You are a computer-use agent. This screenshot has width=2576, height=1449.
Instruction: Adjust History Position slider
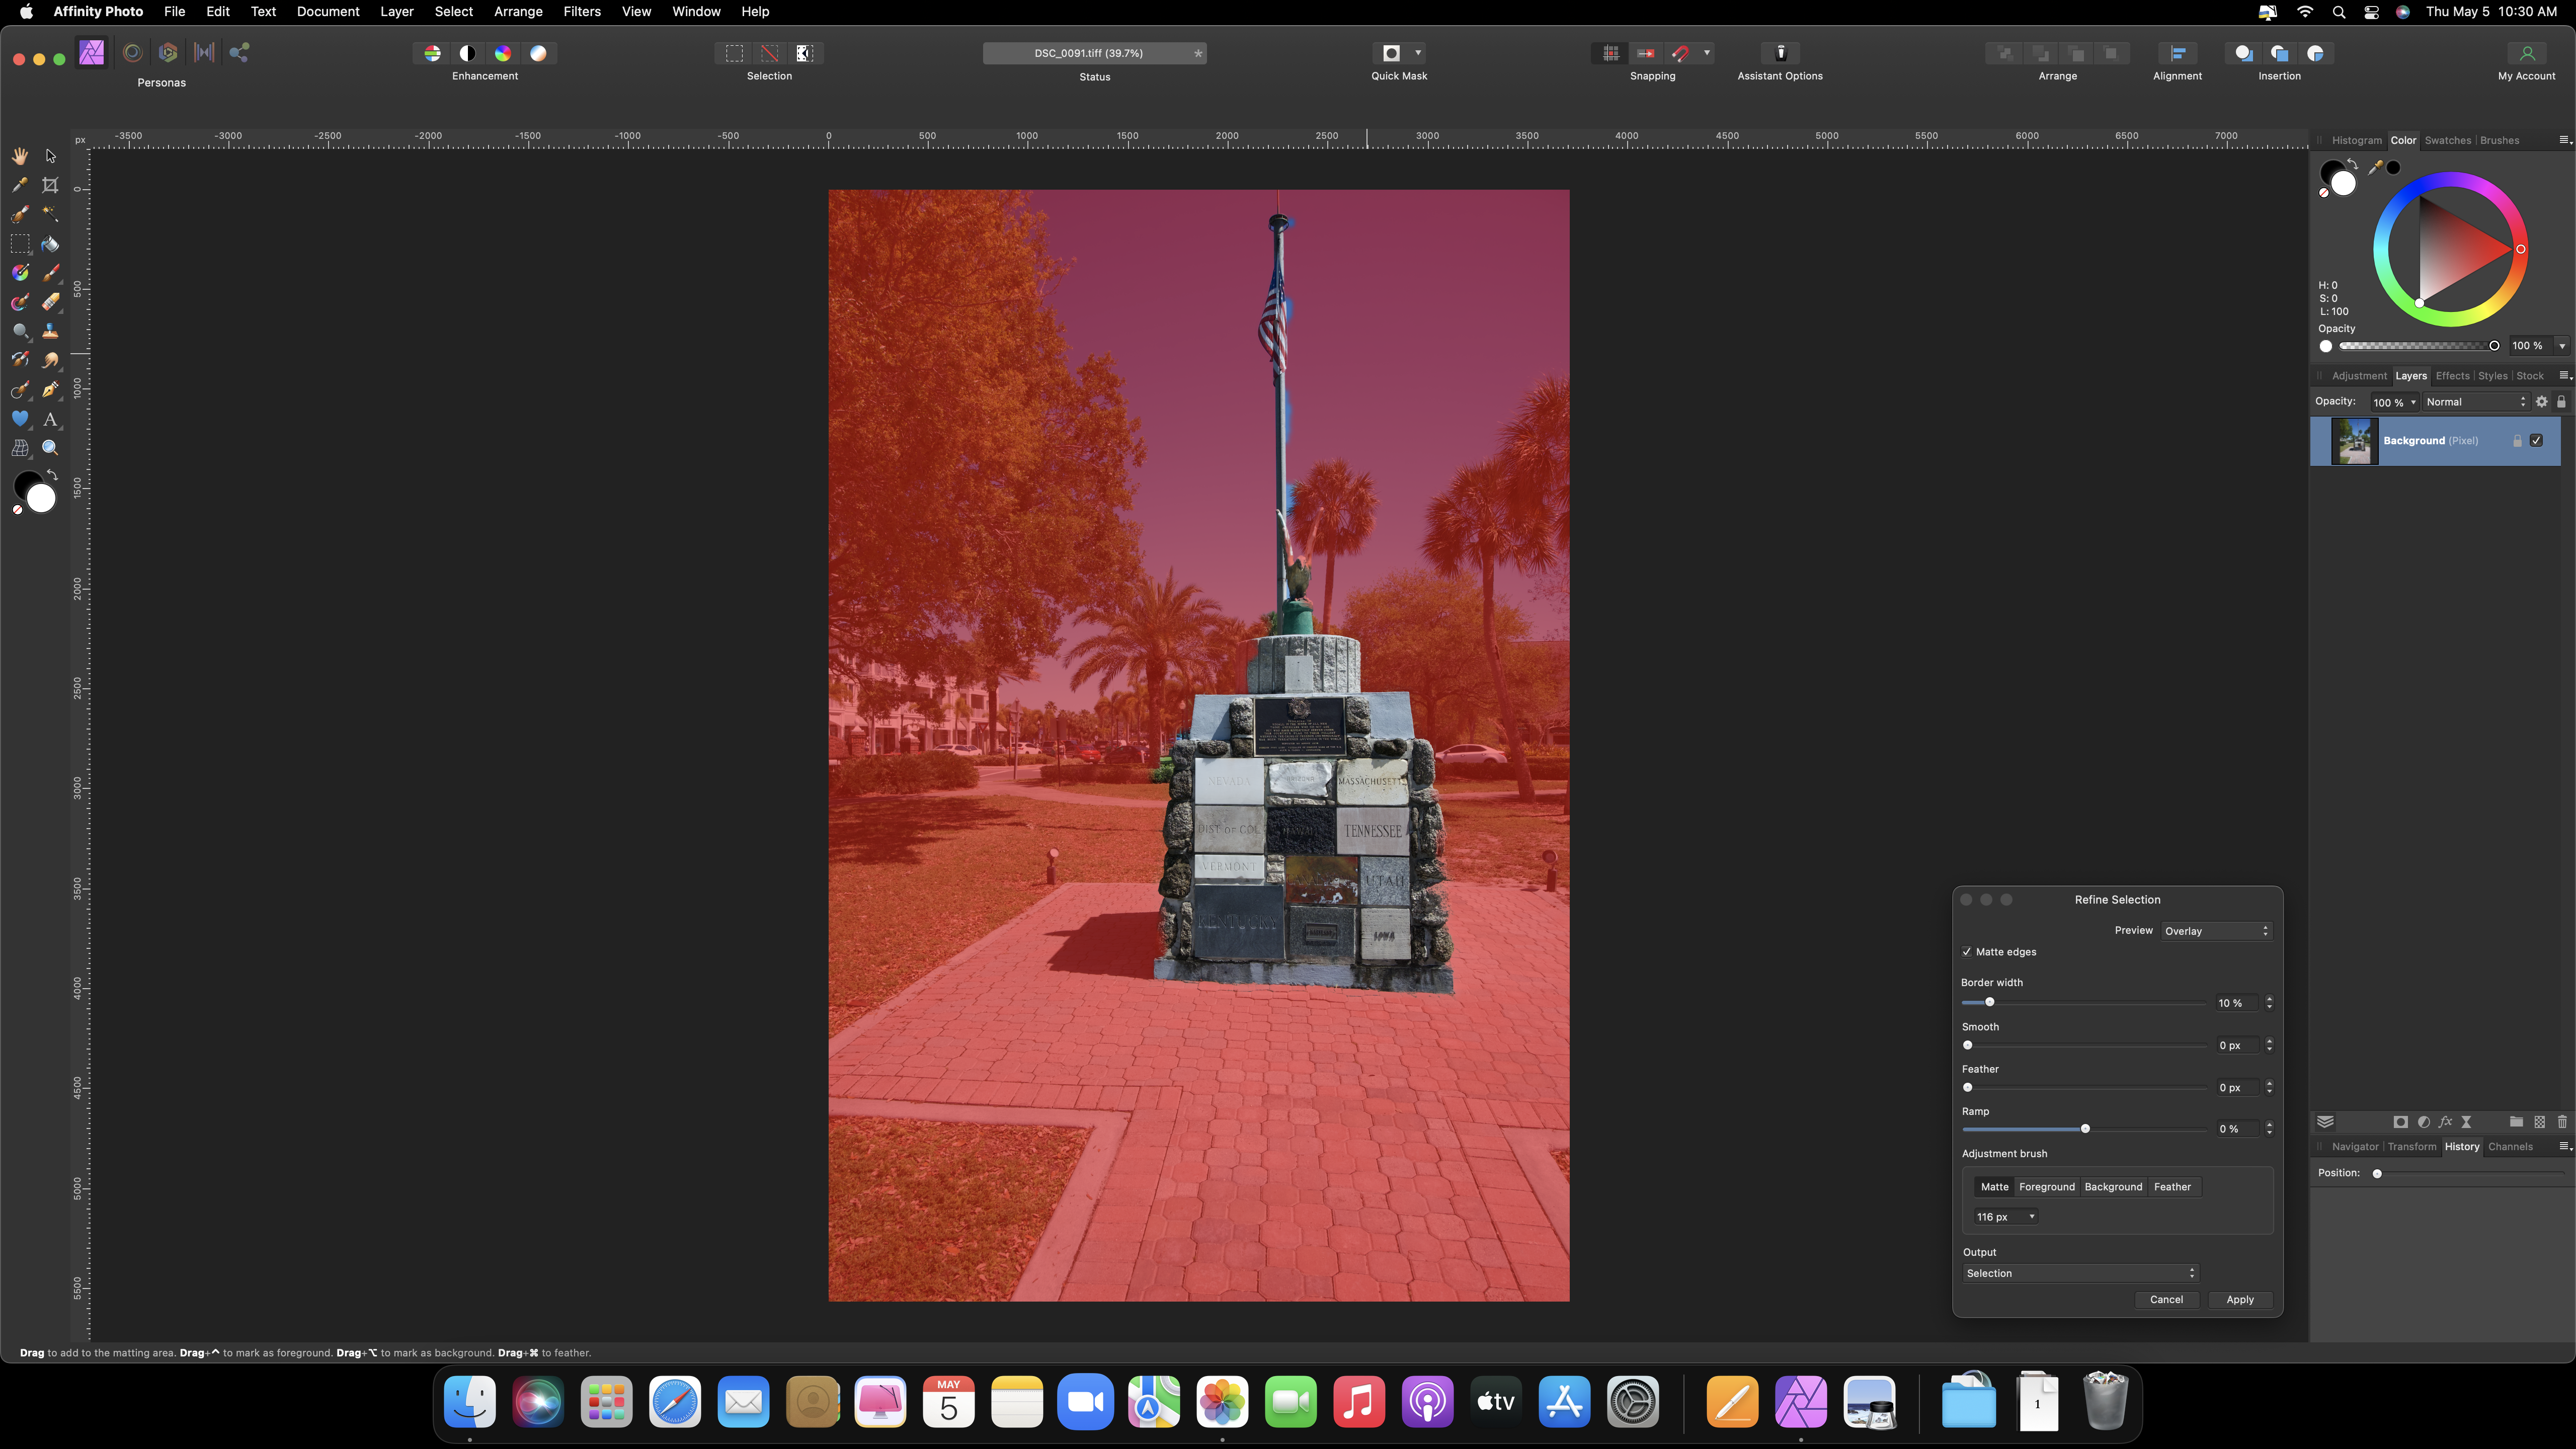2377,1173
